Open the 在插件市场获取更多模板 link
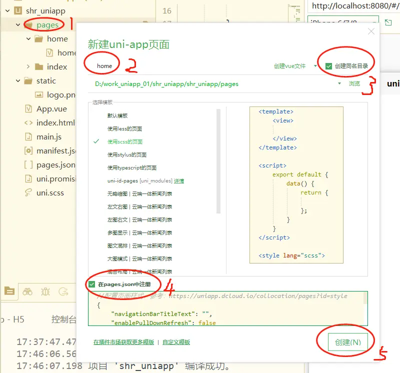 click(x=123, y=342)
